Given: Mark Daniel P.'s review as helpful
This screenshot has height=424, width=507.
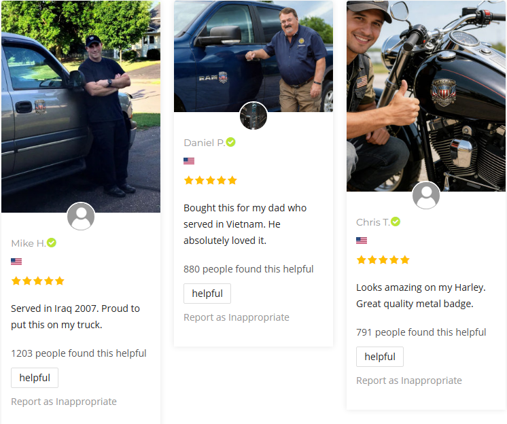Looking at the screenshot, I should click(x=207, y=294).
